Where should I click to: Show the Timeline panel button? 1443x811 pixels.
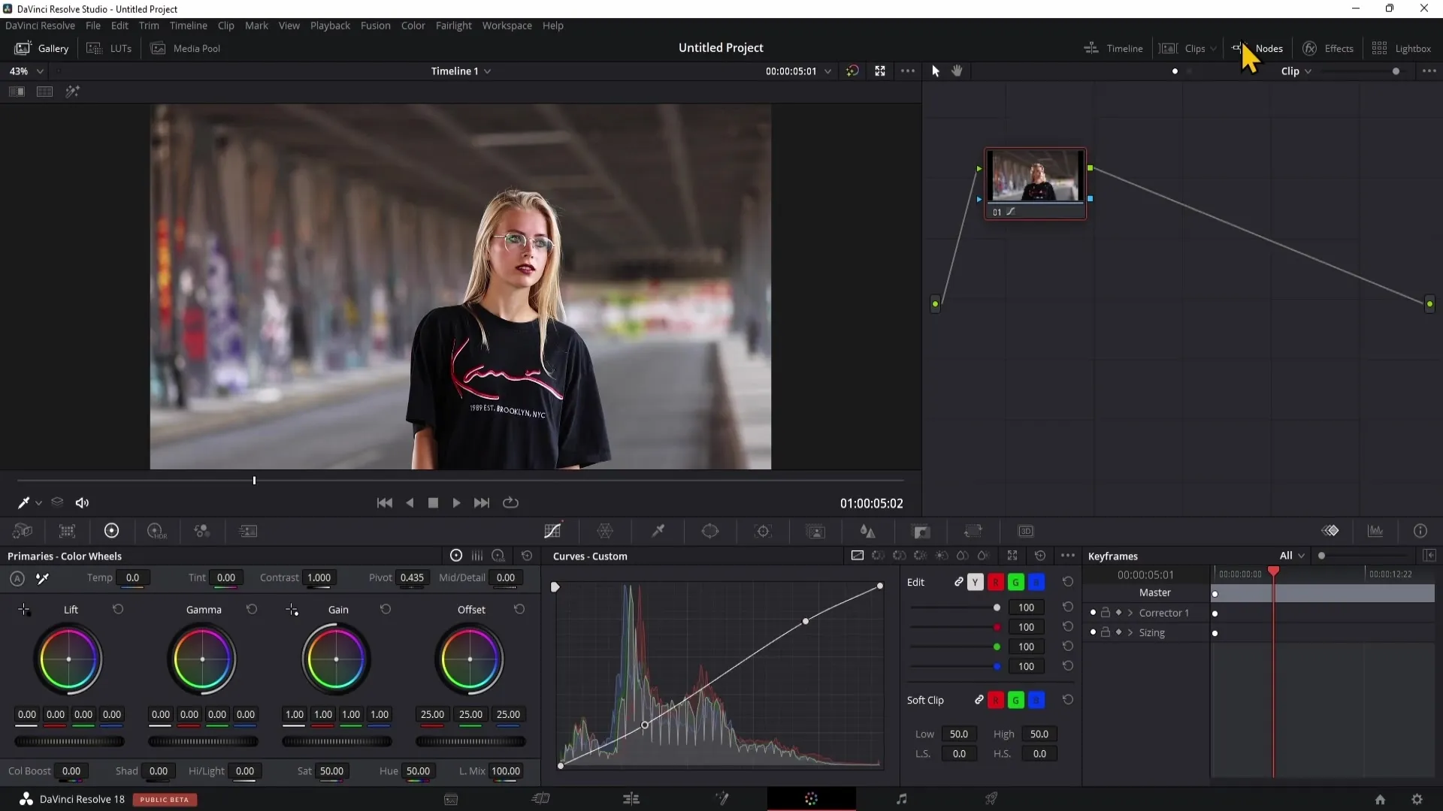1113,48
